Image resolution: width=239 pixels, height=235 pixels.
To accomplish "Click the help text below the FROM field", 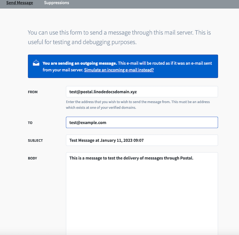I will click(138, 104).
